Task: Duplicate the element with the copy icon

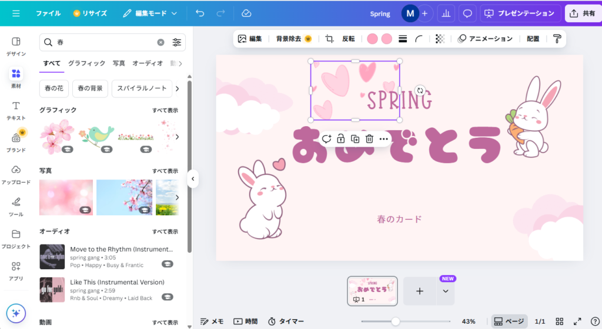Action: (355, 139)
